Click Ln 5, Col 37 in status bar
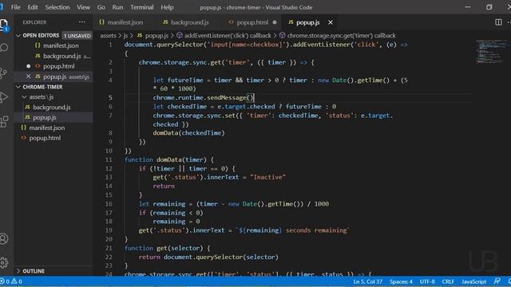The height and width of the screenshot is (287, 511). (367, 281)
